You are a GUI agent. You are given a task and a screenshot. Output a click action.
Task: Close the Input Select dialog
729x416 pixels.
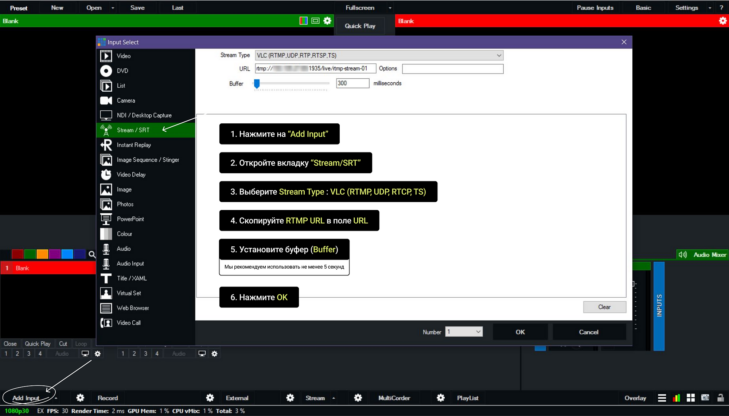click(624, 42)
